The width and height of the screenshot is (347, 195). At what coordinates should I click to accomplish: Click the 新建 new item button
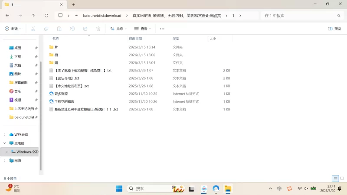[x=13, y=29]
